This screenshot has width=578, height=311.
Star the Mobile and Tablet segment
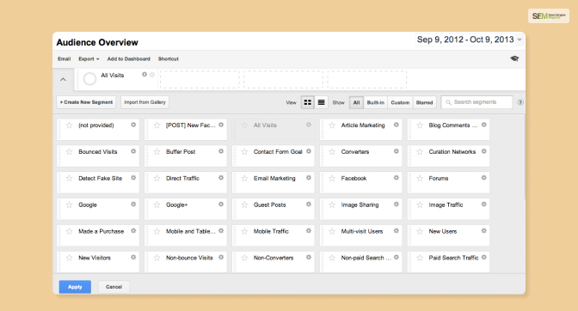(157, 231)
